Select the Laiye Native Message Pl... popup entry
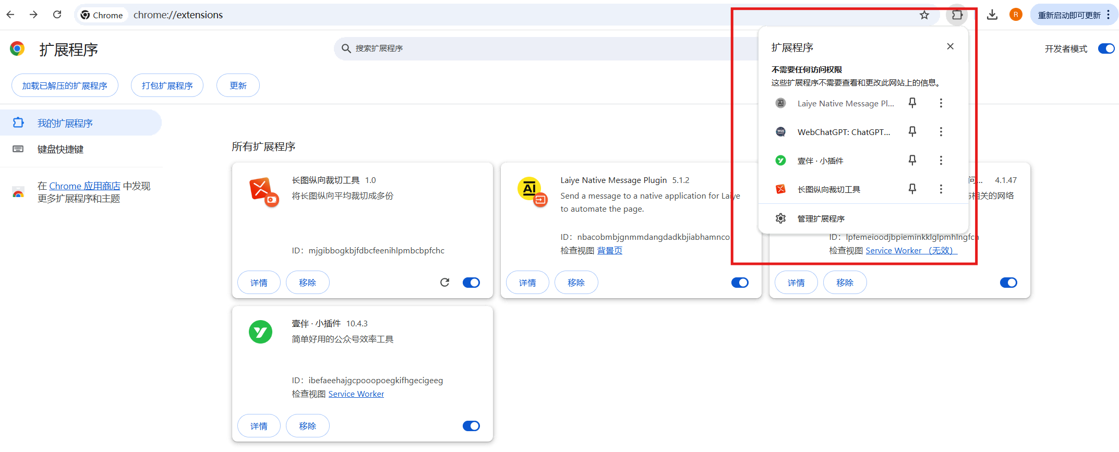The height and width of the screenshot is (452, 1119). pyautogui.click(x=846, y=103)
